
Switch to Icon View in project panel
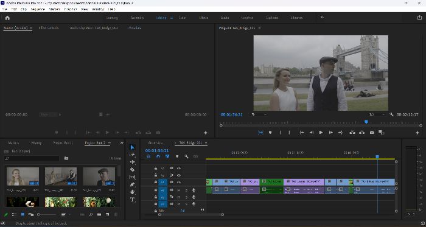[23, 214]
